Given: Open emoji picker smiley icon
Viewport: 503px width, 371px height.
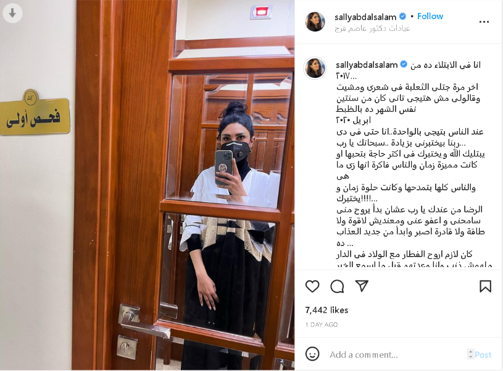Looking at the screenshot, I should tap(312, 354).
